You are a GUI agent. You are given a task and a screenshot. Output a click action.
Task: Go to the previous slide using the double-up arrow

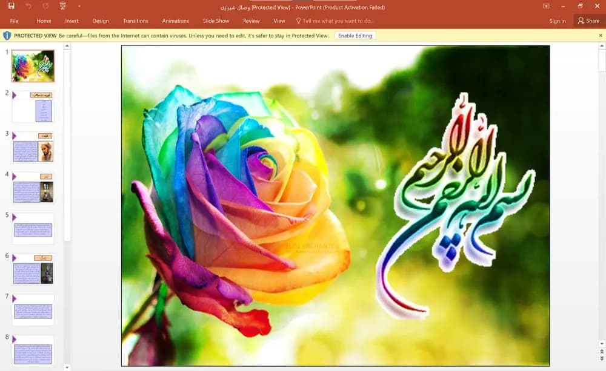[602, 352]
